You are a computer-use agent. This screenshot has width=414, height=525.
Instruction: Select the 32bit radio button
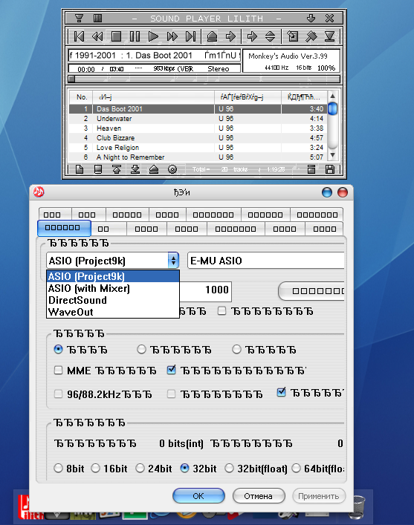point(185,468)
